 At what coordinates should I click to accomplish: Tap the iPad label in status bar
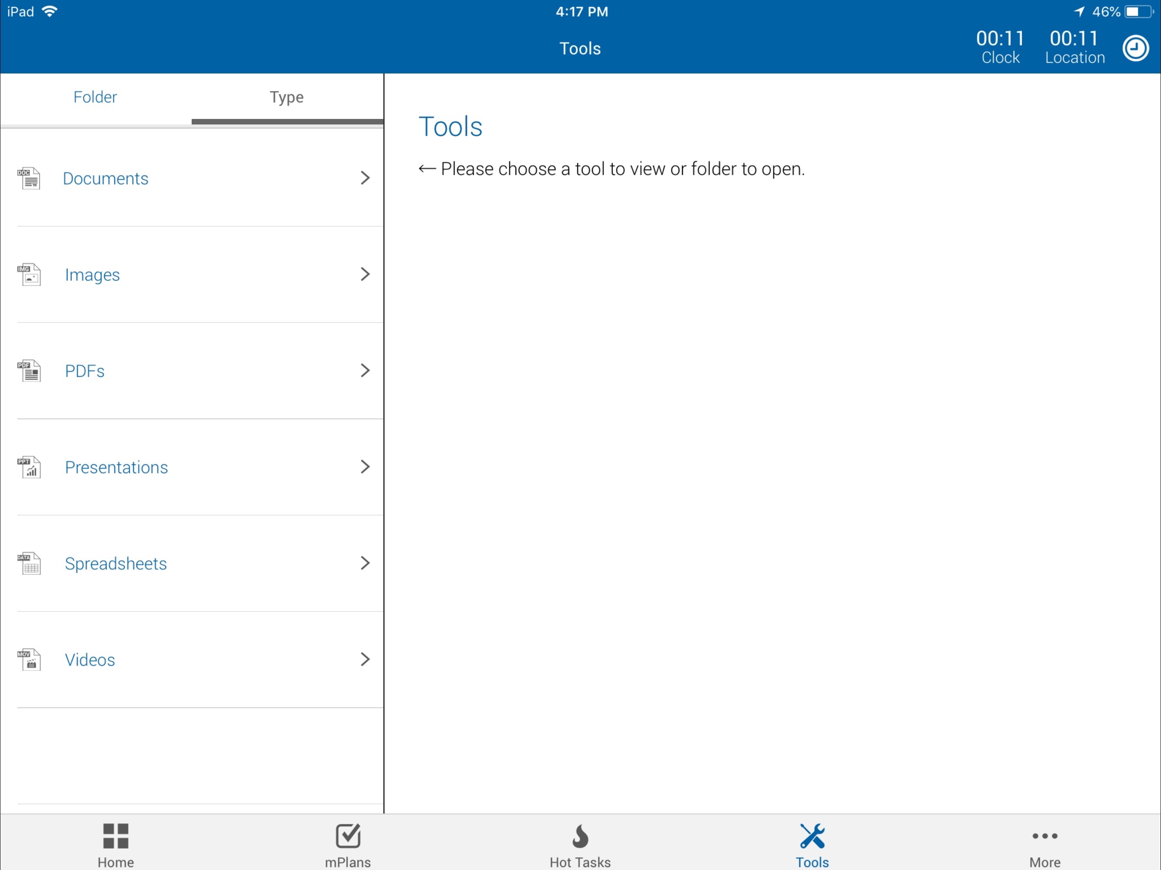pyautogui.click(x=20, y=11)
